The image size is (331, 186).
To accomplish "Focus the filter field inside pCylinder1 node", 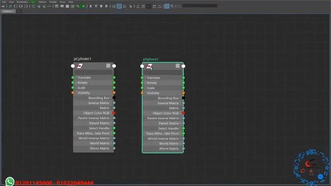I will coord(93,72).
